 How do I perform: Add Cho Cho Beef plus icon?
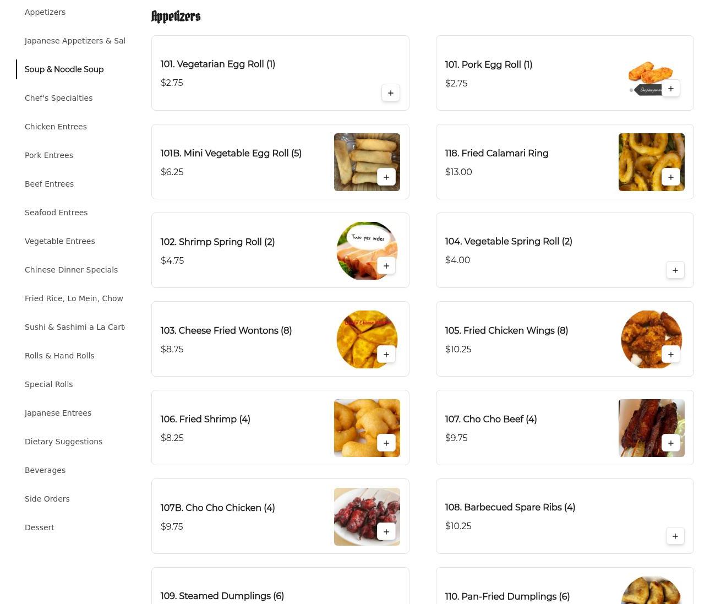pos(671,443)
